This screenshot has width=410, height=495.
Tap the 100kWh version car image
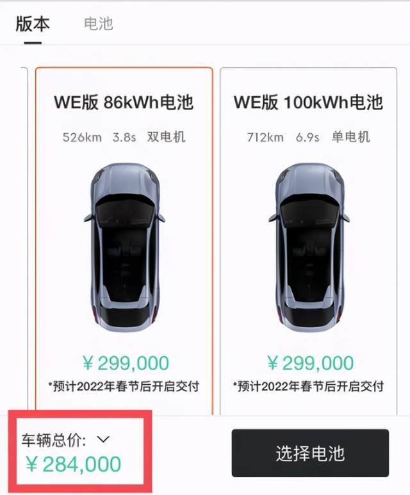309,248
